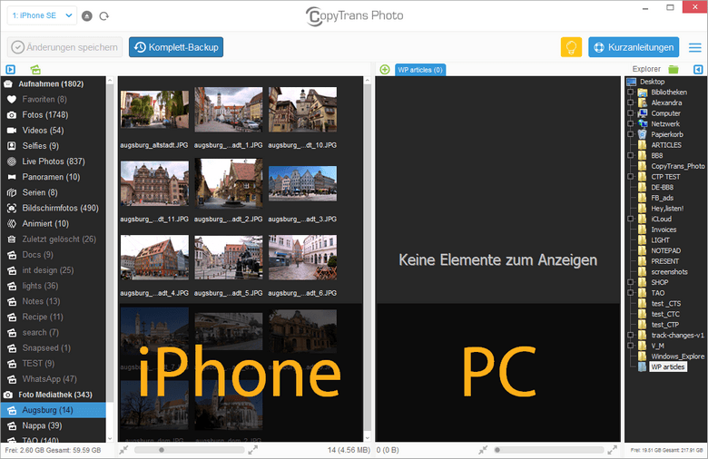The width and height of the screenshot is (708, 459).
Task: Click the PC thumbnail size slider
Action: 548,450
